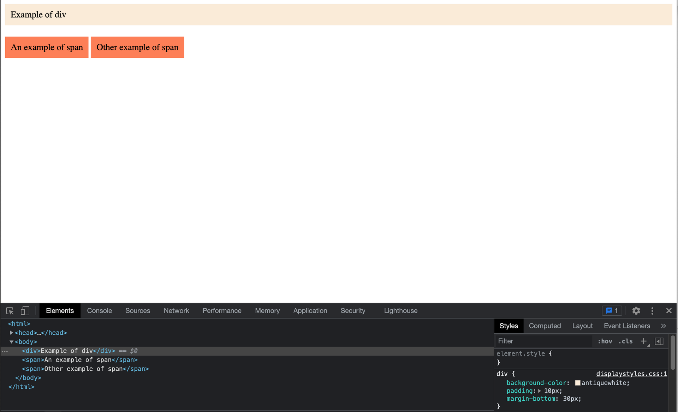Open the Sources tab
This screenshot has height=412, width=678.
coord(138,311)
